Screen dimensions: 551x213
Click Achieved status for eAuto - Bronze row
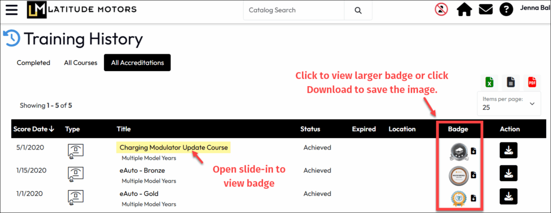point(317,171)
